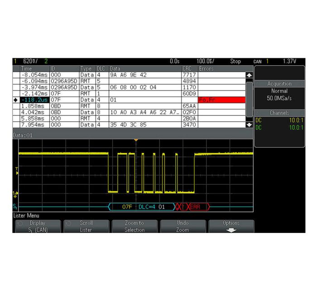Select the Type column header

pyautogui.click(x=87, y=68)
